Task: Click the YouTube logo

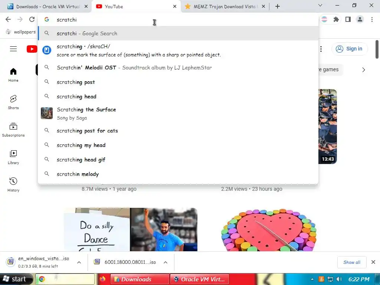Action: [32, 49]
